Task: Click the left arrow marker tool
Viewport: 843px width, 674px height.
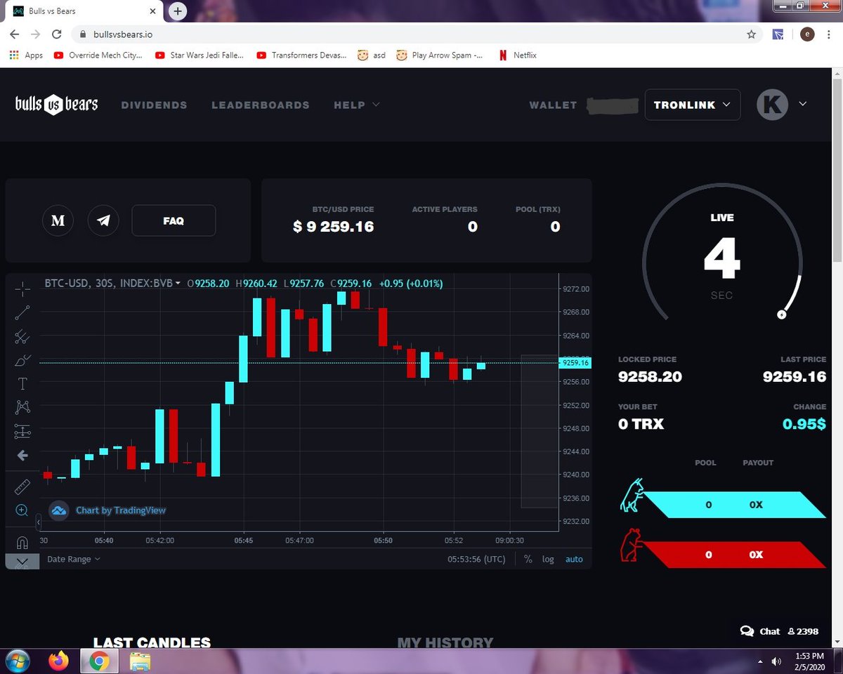Action: (22, 456)
